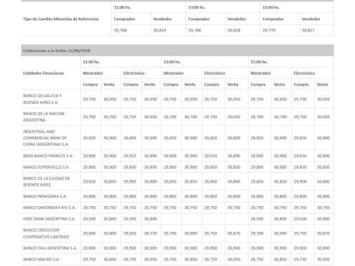Click 'Electrónico' header under entities 11:00 hs.
355x266 pixels.
tap(134, 73)
